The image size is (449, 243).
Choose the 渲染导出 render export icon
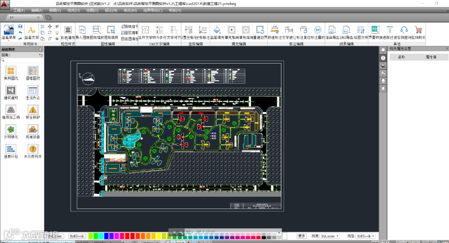332,30
